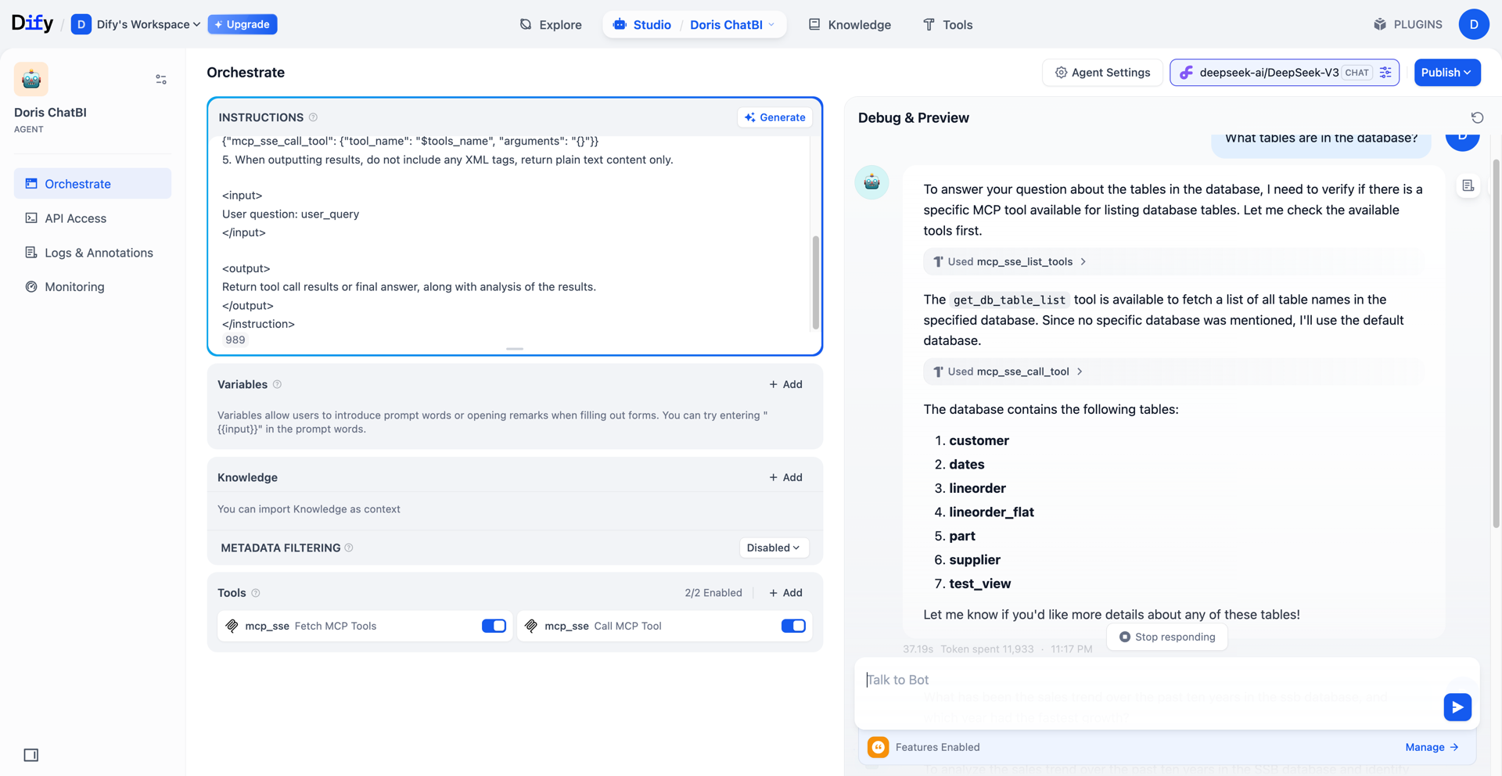Open app settings sliders icon beside robot avatar
This screenshot has height=776, width=1502.
point(161,79)
